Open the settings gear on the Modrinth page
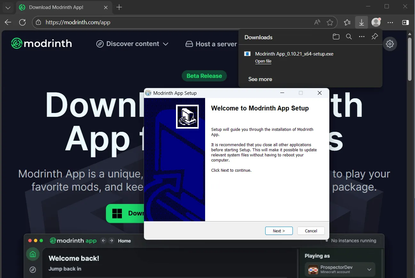Viewport: 415px width, 278px height. click(x=390, y=44)
